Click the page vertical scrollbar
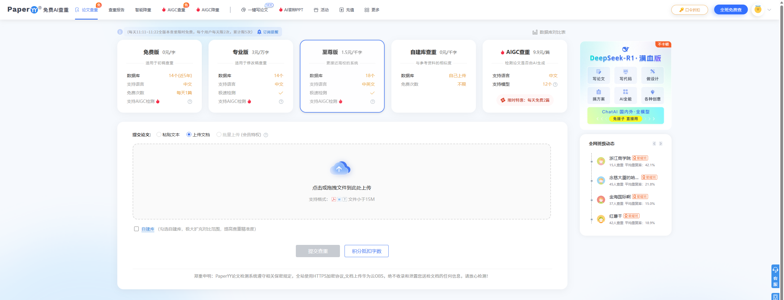 pos(782,150)
